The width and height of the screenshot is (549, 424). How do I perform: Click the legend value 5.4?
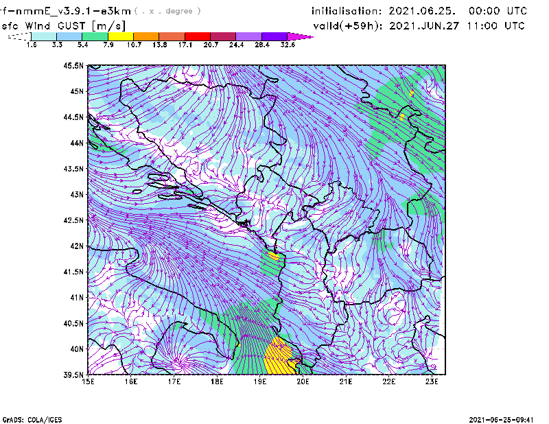coord(82,45)
